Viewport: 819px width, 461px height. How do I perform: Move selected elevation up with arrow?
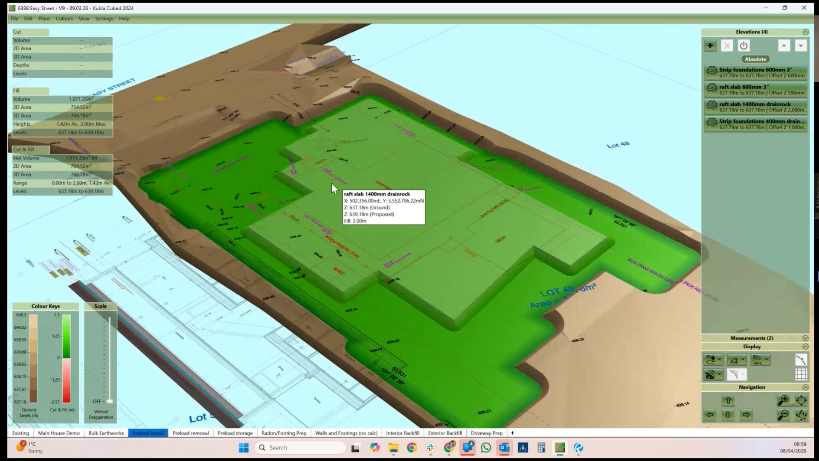pos(784,46)
